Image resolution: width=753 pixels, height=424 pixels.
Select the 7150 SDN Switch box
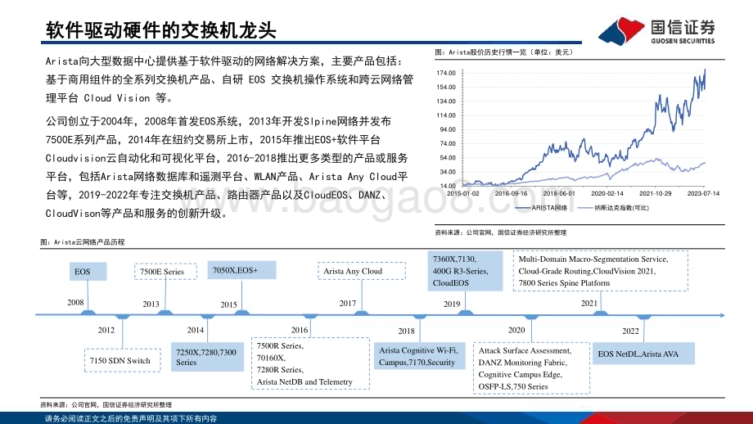123,361
